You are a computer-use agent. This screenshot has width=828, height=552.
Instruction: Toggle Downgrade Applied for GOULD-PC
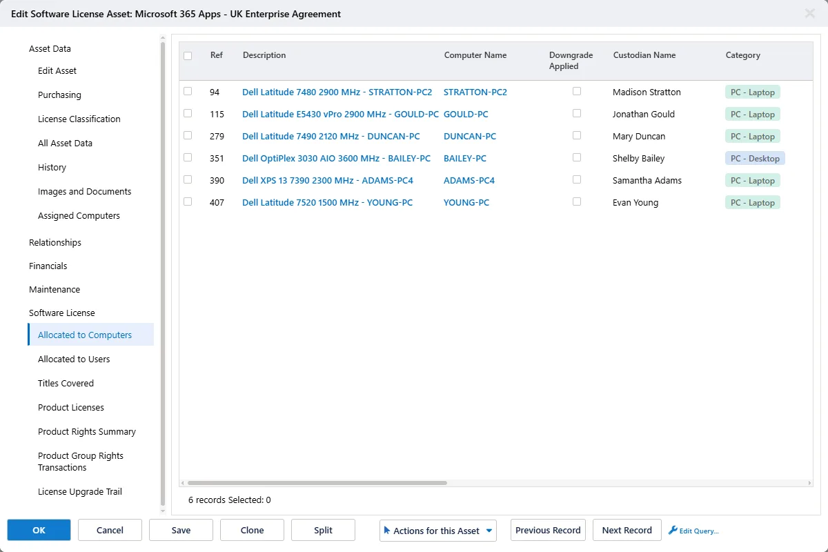click(577, 113)
